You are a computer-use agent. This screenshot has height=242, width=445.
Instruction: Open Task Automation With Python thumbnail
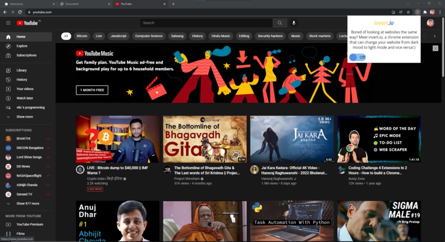[x=292, y=221]
